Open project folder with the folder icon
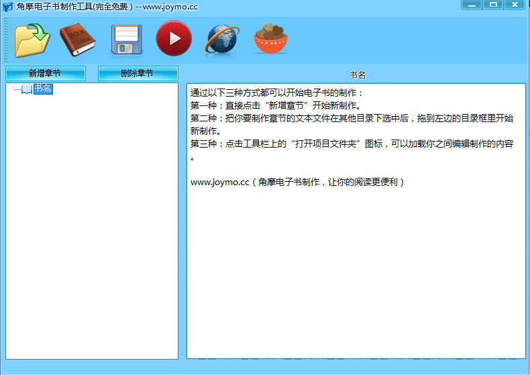 [32, 40]
